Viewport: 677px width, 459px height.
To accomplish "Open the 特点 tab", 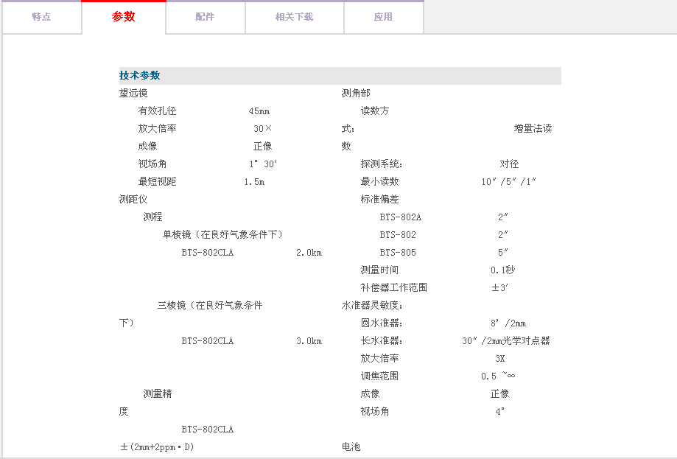I will click(41, 17).
